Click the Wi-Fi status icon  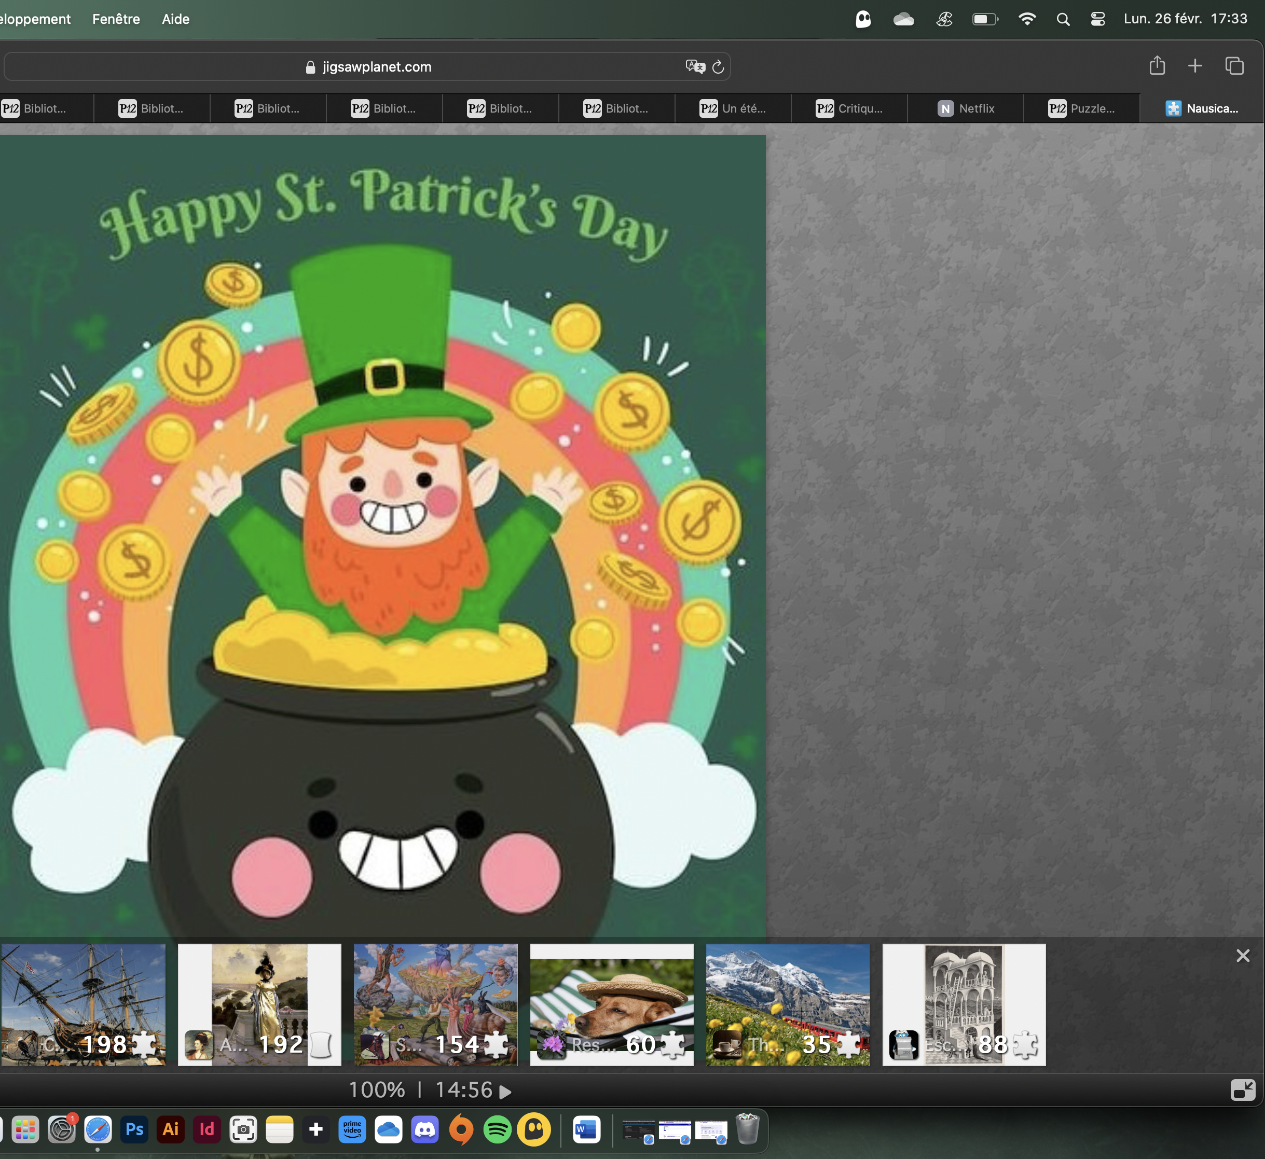coord(1026,19)
